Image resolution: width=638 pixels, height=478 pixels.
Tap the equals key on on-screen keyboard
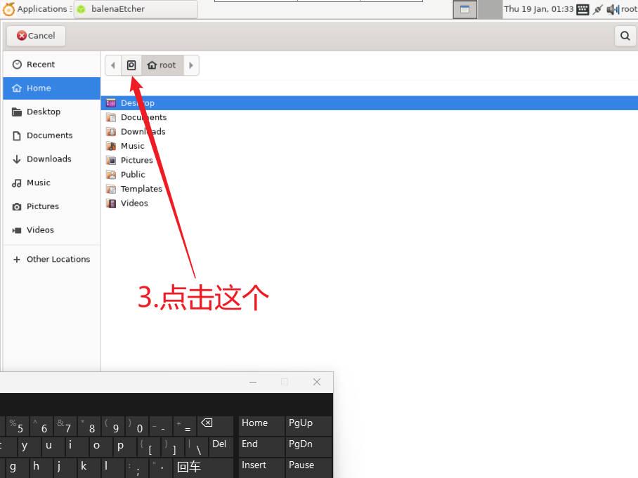coord(185,426)
